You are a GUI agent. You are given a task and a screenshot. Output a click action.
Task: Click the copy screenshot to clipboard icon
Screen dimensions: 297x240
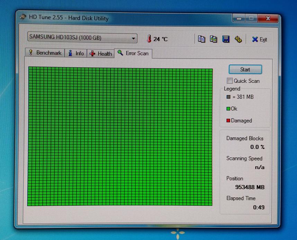pos(214,39)
